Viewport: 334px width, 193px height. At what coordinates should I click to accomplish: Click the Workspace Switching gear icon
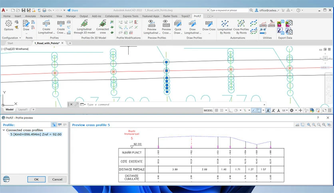292,110
